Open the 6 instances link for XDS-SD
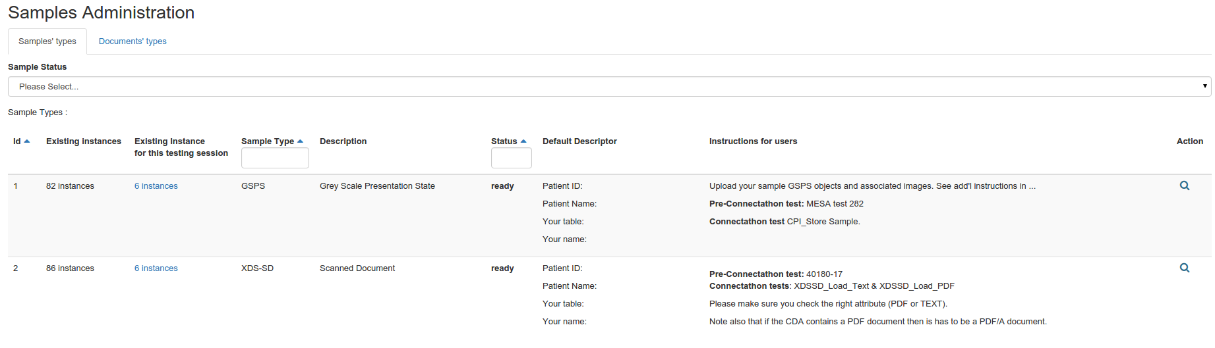This screenshot has width=1215, height=348. (x=156, y=268)
